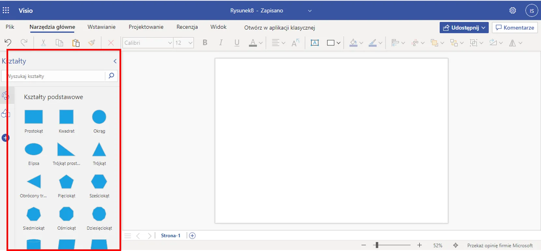Click the magnifier search shapes icon
This screenshot has height=251, width=541.
tap(111, 76)
